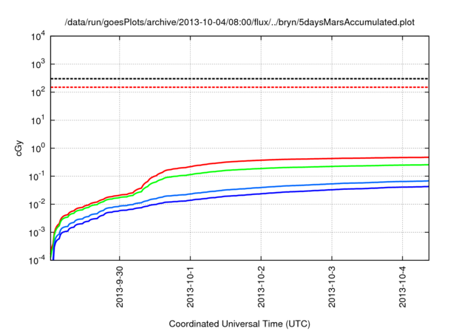This screenshot has height=331, width=473.
Task: Click the 10^4 y-axis tick label
Action: click(x=38, y=37)
